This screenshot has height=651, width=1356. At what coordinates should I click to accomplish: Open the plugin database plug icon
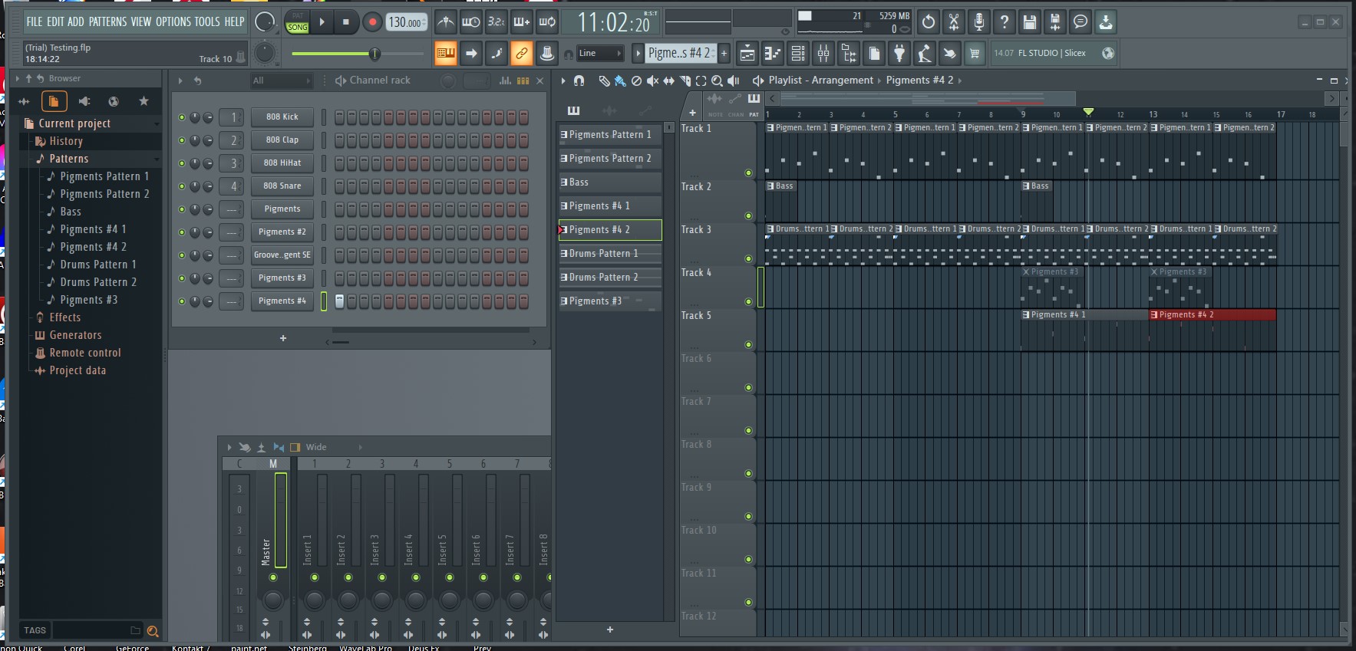coord(899,53)
